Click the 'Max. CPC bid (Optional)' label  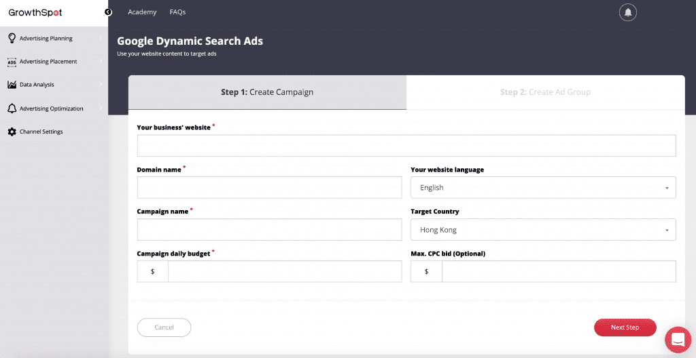pyautogui.click(x=449, y=254)
